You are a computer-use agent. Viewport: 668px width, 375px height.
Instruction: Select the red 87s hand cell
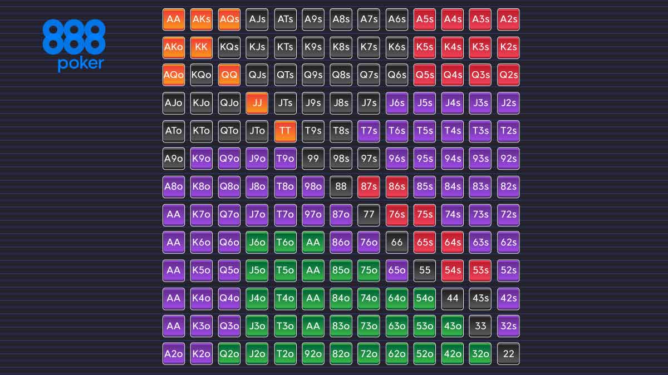click(x=369, y=186)
